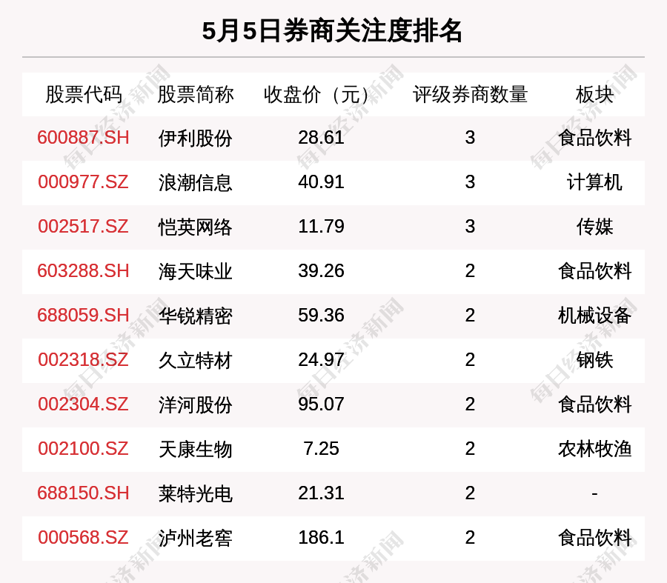667x583 pixels.
Task: Click stock code 002304.SZ
Action: tap(83, 404)
